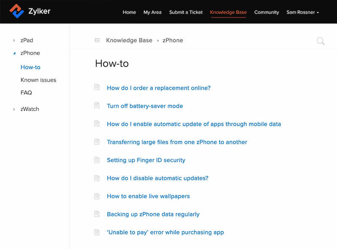The image size is (337, 249).
Task: Click zPhone in the breadcrumb trail
Action: click(x=172, y=40)
